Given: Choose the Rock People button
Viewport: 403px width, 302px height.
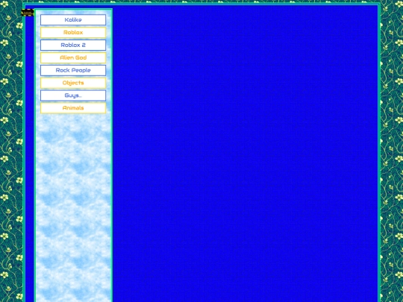Looking at the screenshot, I should point(73,70).
